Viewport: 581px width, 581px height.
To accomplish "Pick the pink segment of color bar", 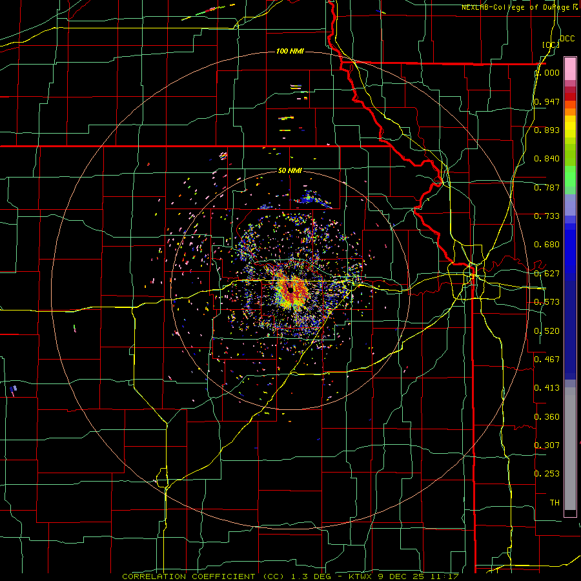I will (x=570, y=69).
